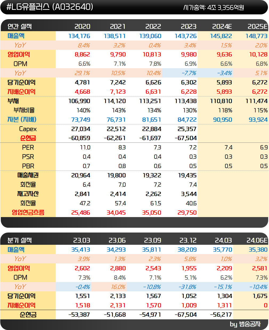Click the PER estimate 6.9

tap(264, 148)
